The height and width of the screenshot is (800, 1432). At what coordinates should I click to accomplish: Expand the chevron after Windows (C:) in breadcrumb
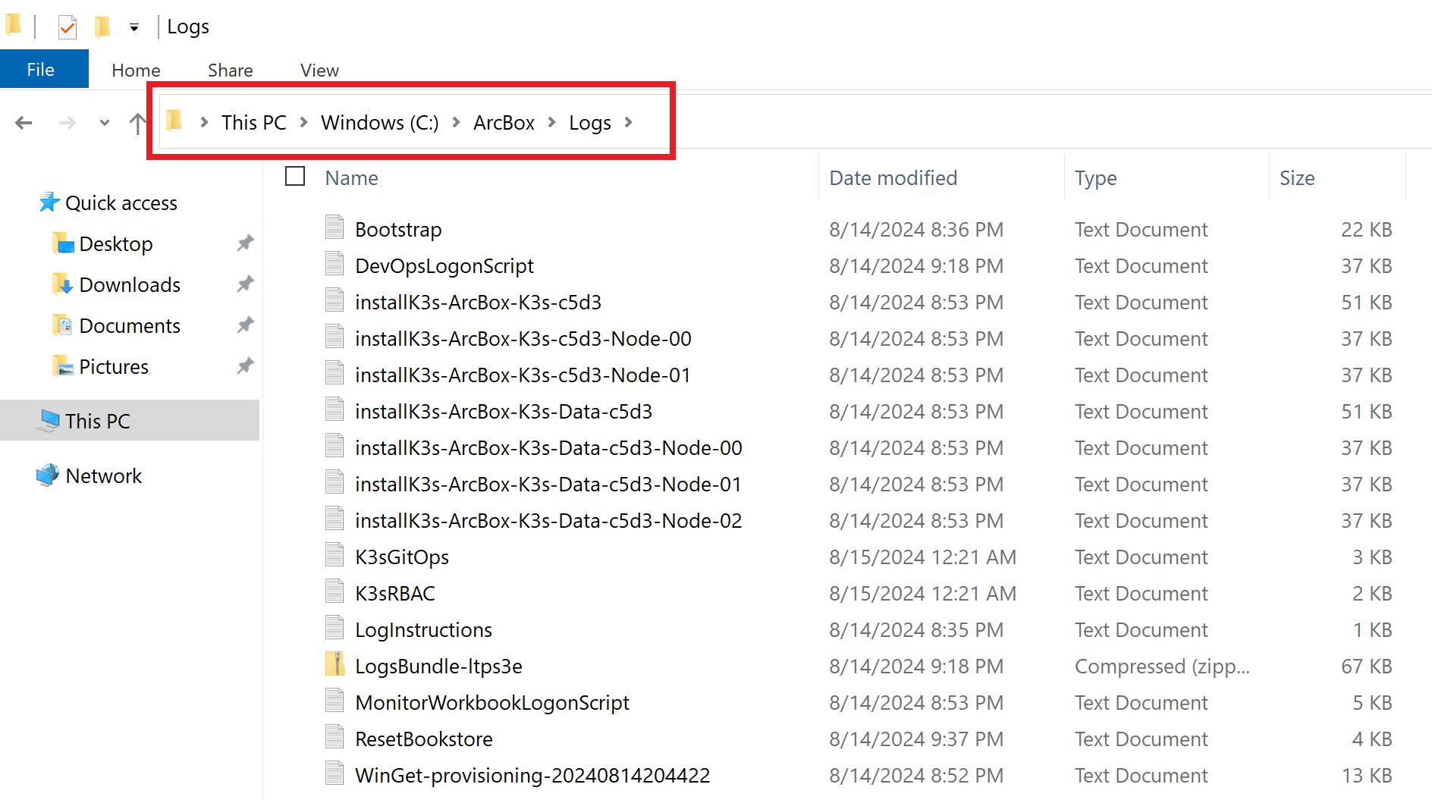point(456,122)
